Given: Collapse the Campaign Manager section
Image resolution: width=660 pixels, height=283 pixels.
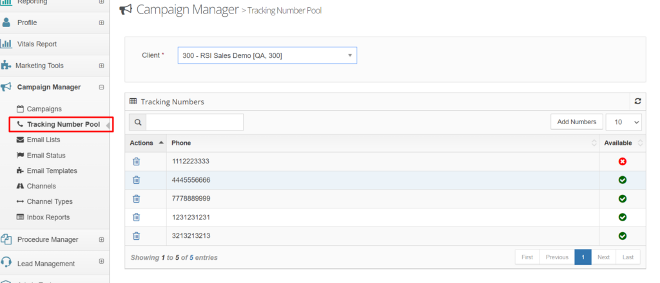Looking at the screenshot, I should pos(101,87).
